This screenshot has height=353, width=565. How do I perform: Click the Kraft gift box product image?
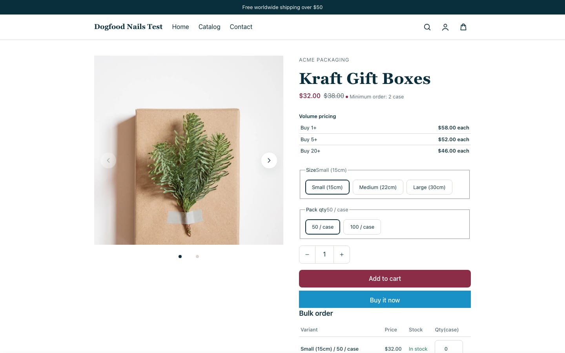coord(189,150)
